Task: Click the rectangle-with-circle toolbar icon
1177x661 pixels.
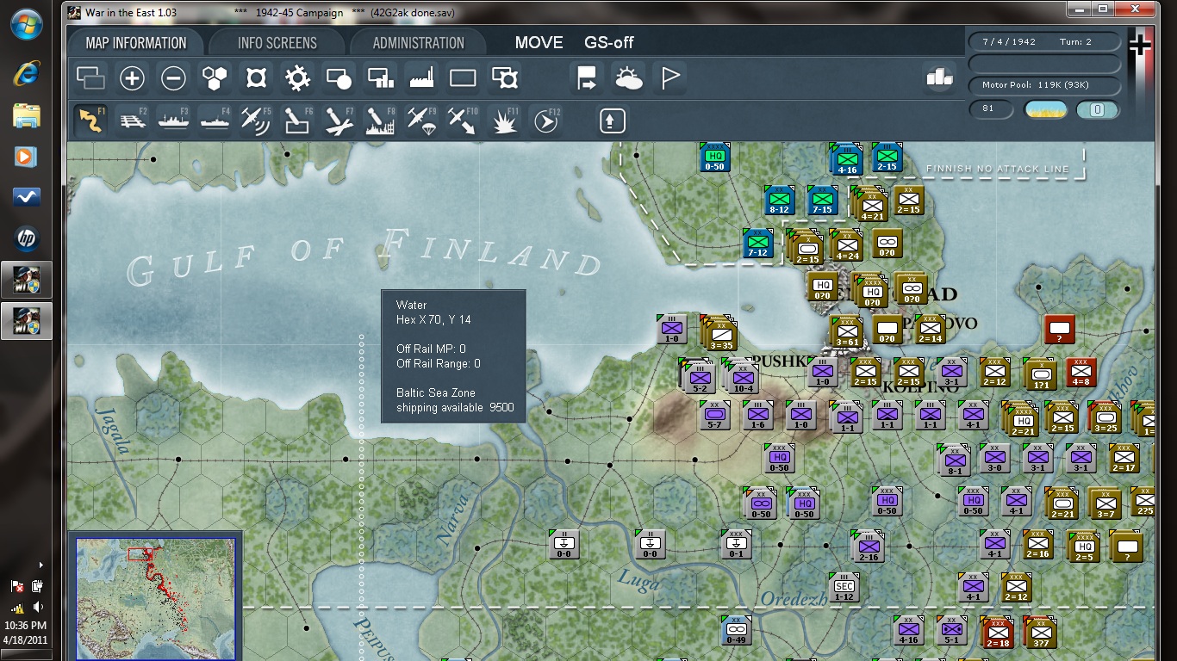Action: tap(339, 79)
